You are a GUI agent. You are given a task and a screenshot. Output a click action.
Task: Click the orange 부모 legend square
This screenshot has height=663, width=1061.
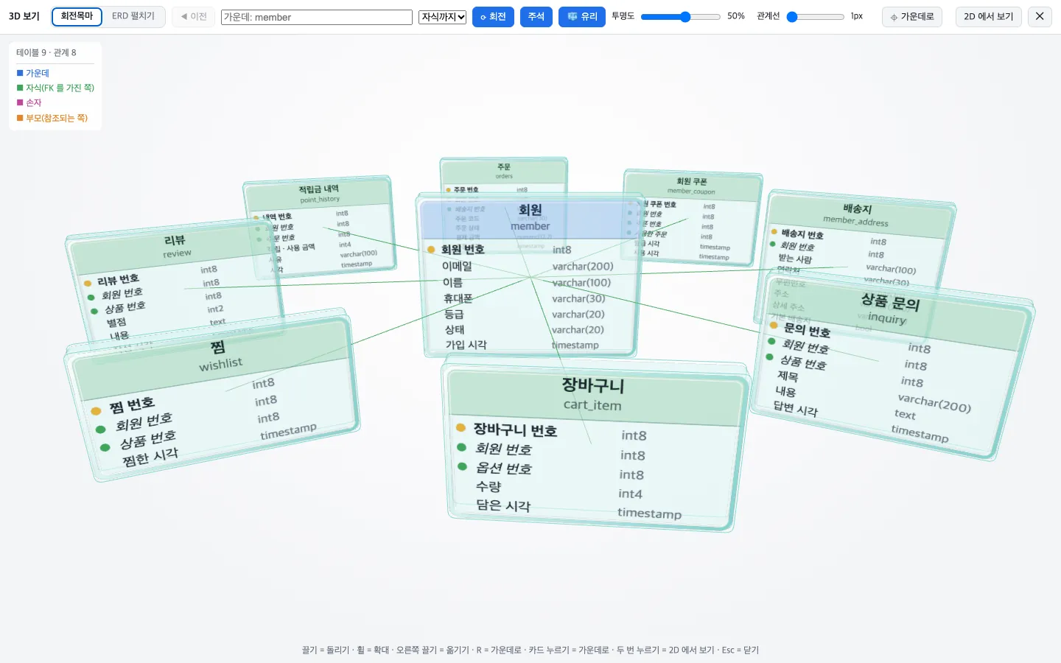[x=20, y=118]
